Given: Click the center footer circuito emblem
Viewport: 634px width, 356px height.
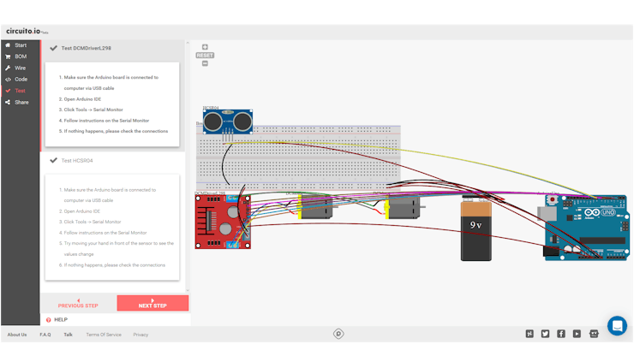Looking at the screenshot, I should [x=338, y=334].
